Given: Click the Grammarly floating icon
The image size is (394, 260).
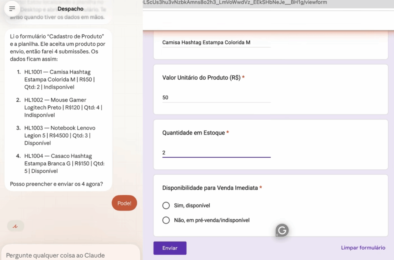Looking at the screenshot, I should (282, 230).
